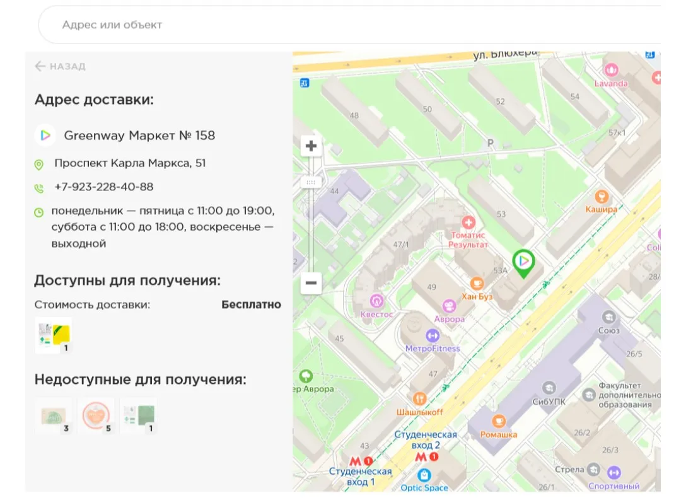Click phone number +7-923-228-40-88
Screen dimensions: 686x498
click(103, 187)
